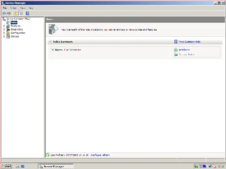Maximize the Server Manager window
The height and width of the screenshot is (169, 226).
tap(219, 3)
